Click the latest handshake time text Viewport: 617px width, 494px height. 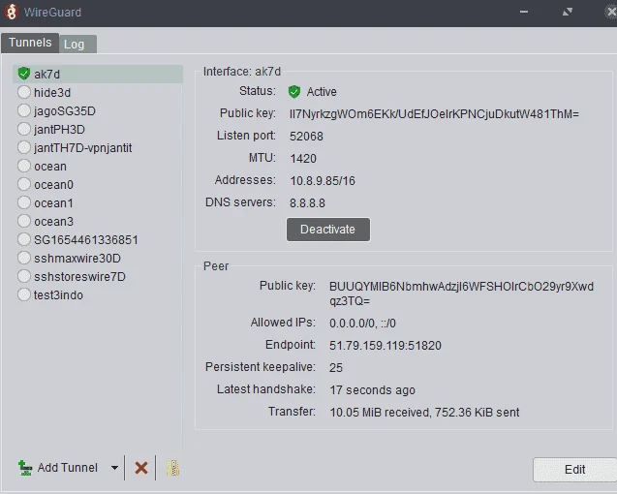372,390
